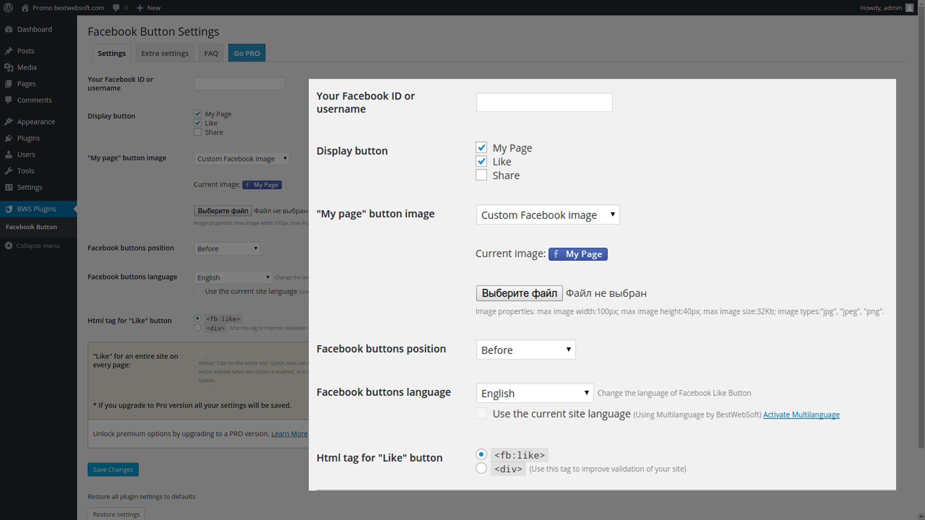Follow the Learn More link

pos(290,434)
